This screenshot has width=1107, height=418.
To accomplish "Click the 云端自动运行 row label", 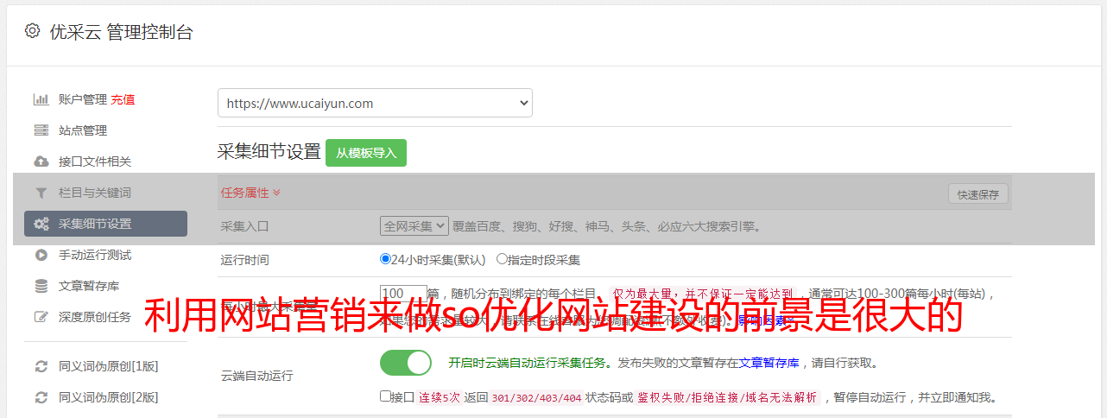I will click(x=257, y=376).
